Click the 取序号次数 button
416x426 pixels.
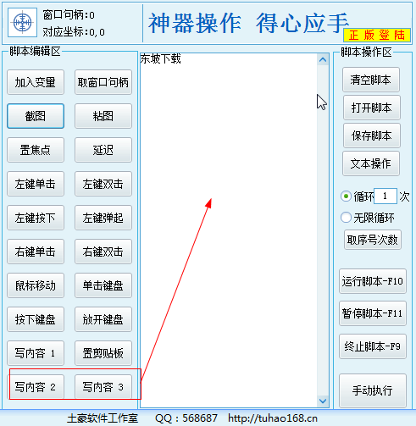coord(373,240)
